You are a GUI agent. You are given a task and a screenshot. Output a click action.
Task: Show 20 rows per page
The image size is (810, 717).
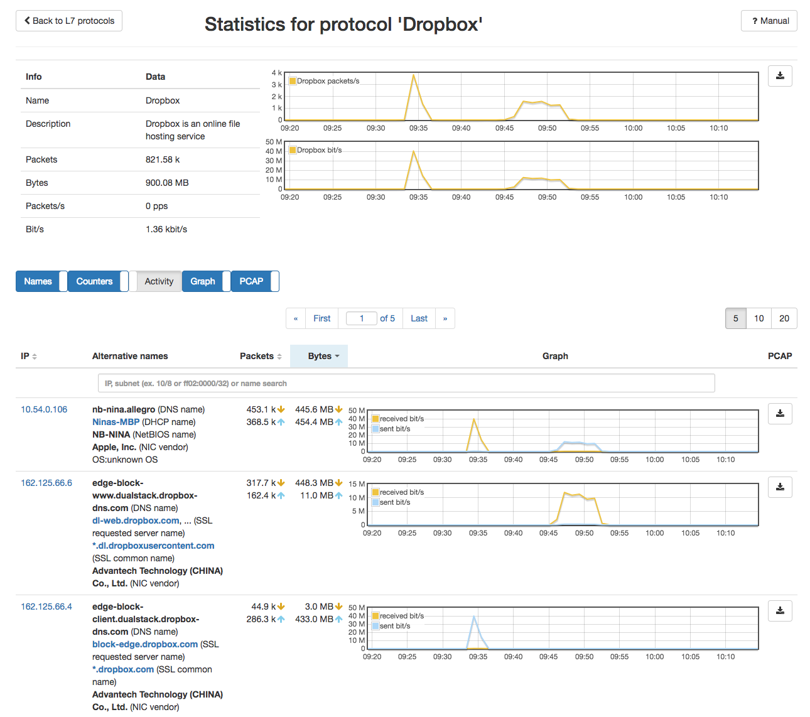coord(784,318)
